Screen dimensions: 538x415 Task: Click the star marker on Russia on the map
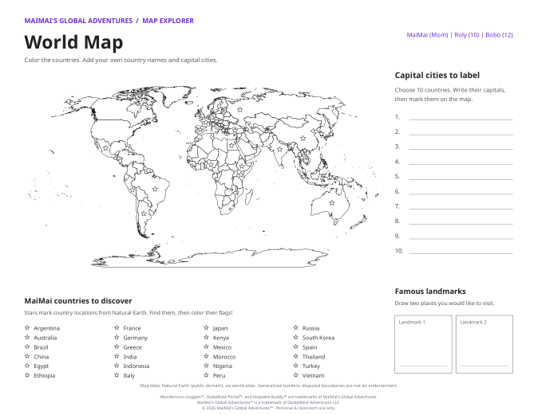[x=239, y=110]
